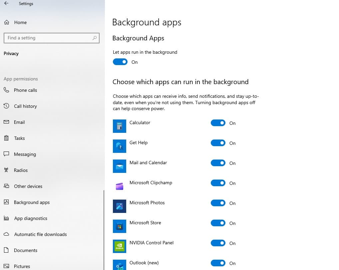Click the Microsoft Clipchamp icon
The height and width of the screenshot is (270, 339).
pyautogui.click(x=119, y=186)
